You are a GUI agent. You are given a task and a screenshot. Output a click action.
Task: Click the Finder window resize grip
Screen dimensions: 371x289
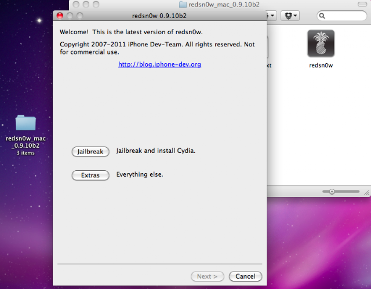(367, 193)
